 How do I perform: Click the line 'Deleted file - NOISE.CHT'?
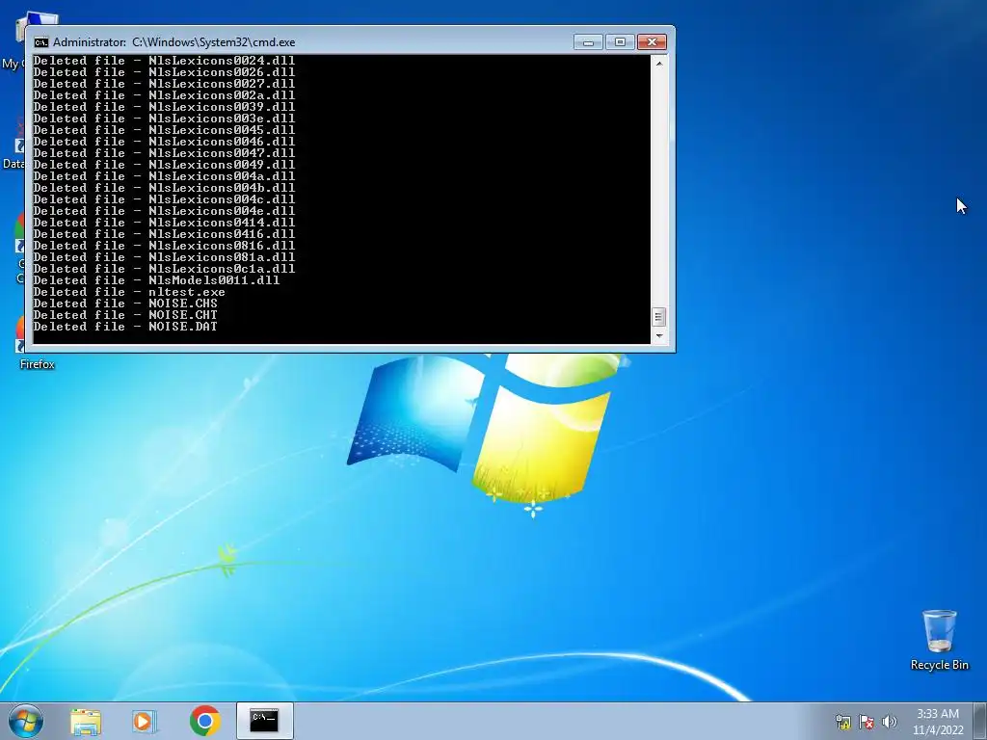point(125,315)
